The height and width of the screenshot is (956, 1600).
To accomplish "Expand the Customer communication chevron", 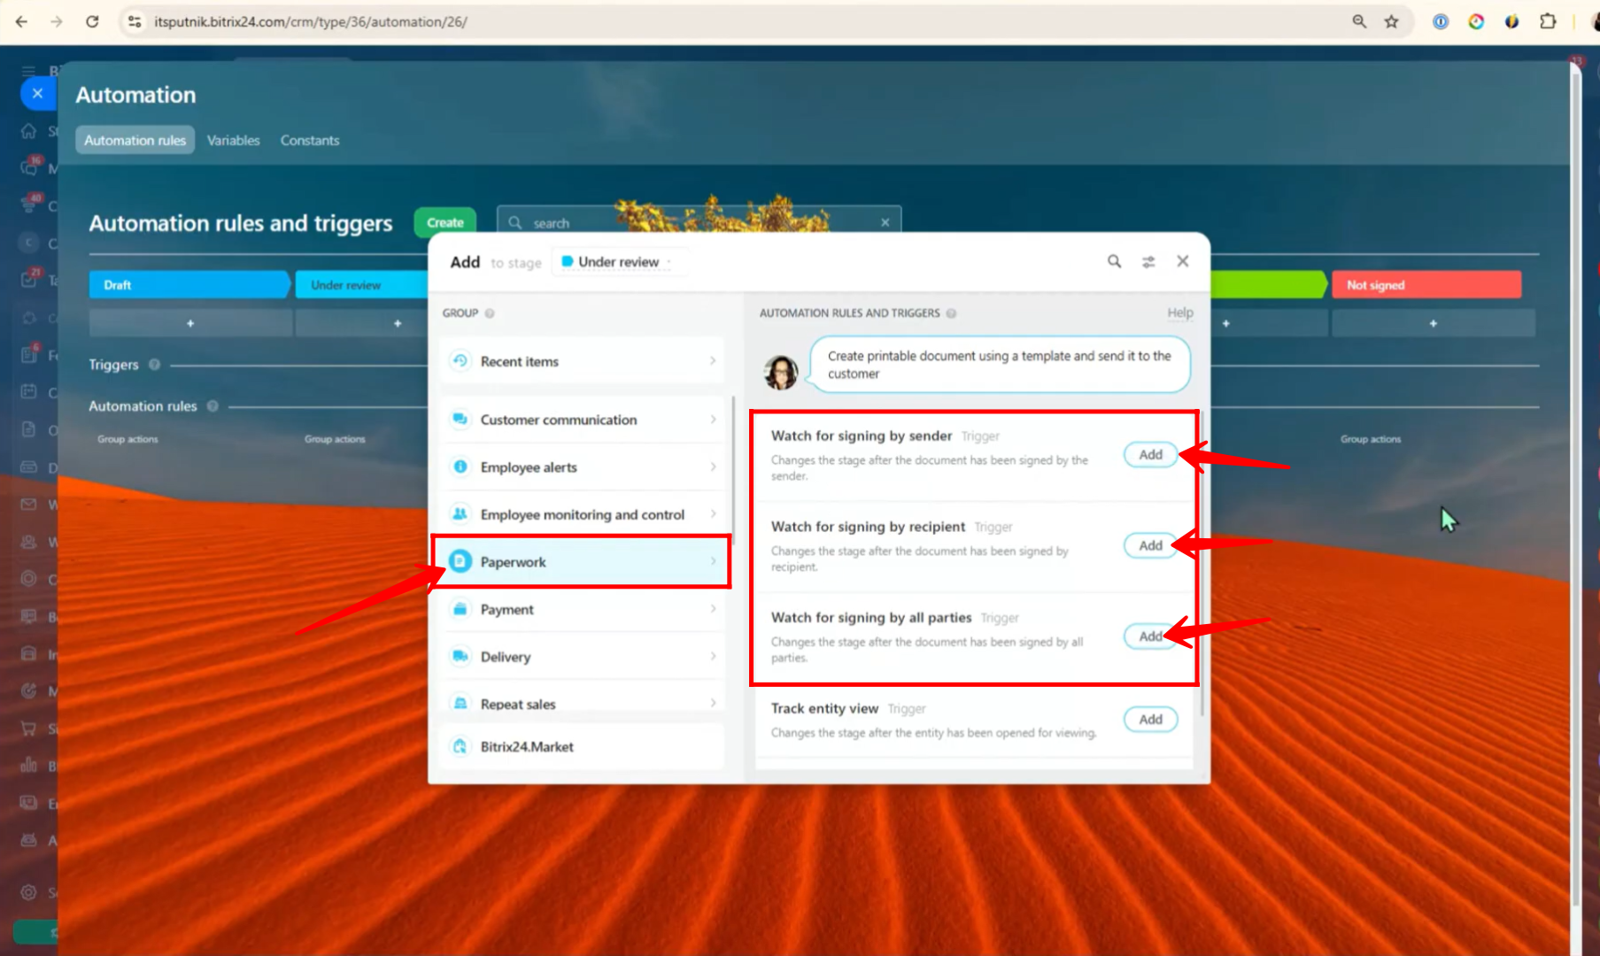I will click(x=713, y=420).
